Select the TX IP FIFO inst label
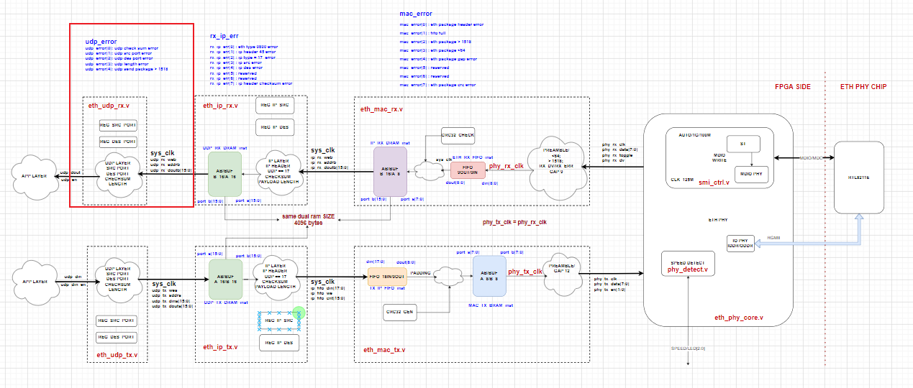 pos(387,288)
